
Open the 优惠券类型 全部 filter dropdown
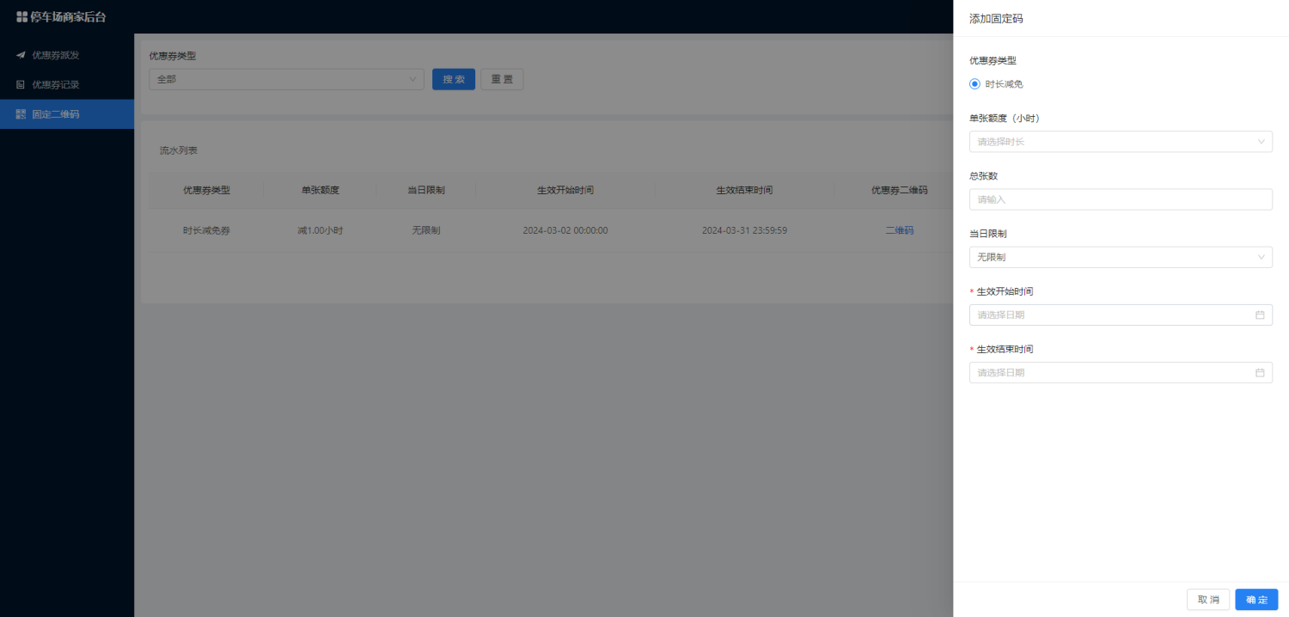pos(286,79)
